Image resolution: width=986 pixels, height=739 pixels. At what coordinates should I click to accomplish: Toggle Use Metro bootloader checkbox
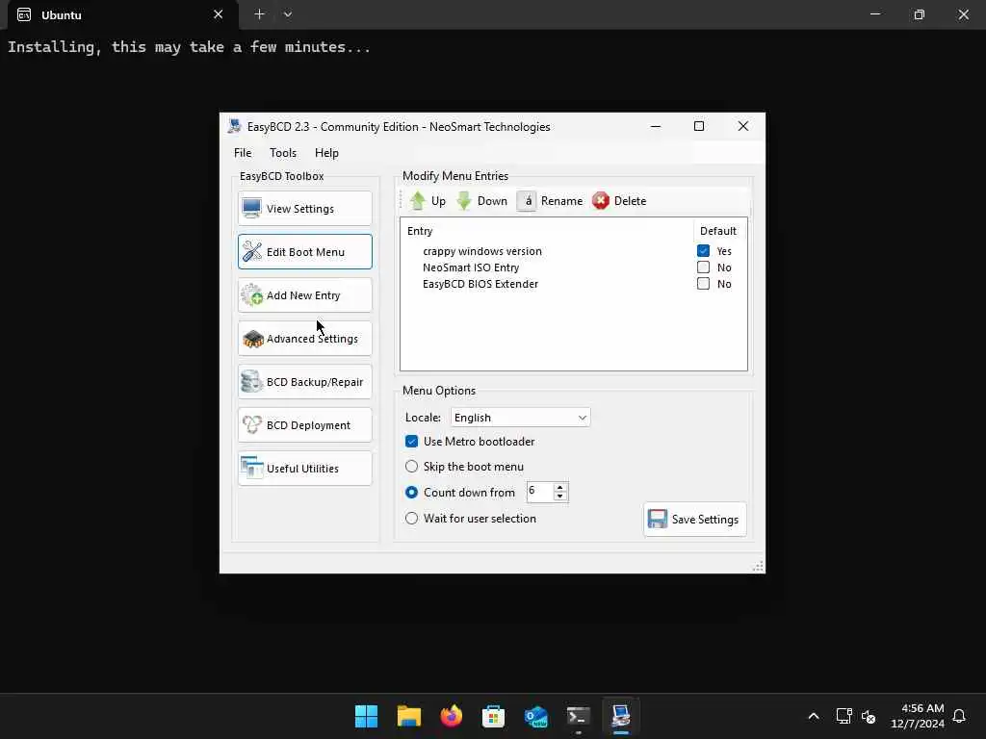pos(411,441)
